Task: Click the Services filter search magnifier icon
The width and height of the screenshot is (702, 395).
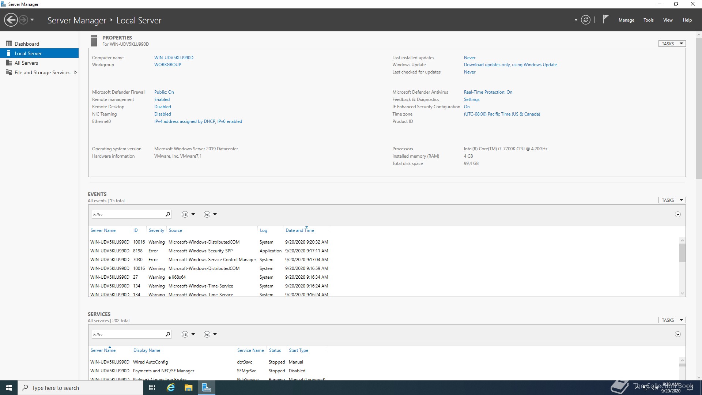Action: tap(168, 334)
